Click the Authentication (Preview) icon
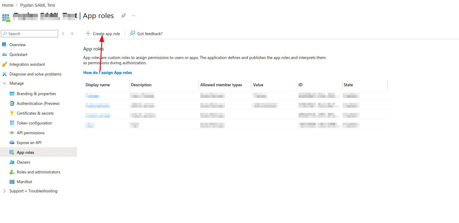This screenshot has height=223, width=459. coord(12,103)
